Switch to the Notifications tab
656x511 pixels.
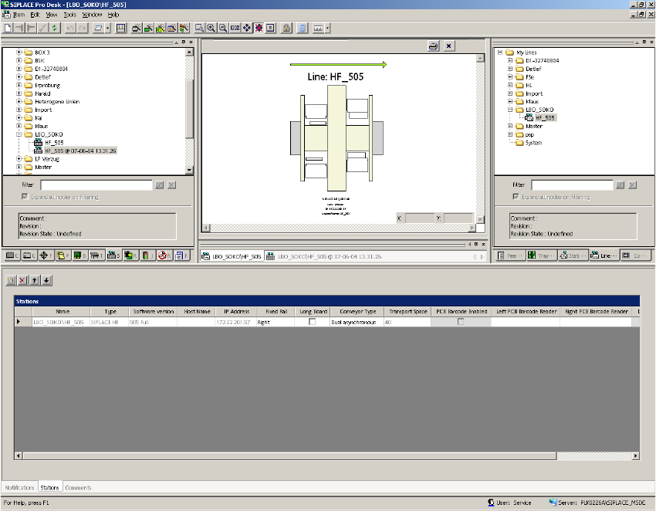click(x=19, y=488)
